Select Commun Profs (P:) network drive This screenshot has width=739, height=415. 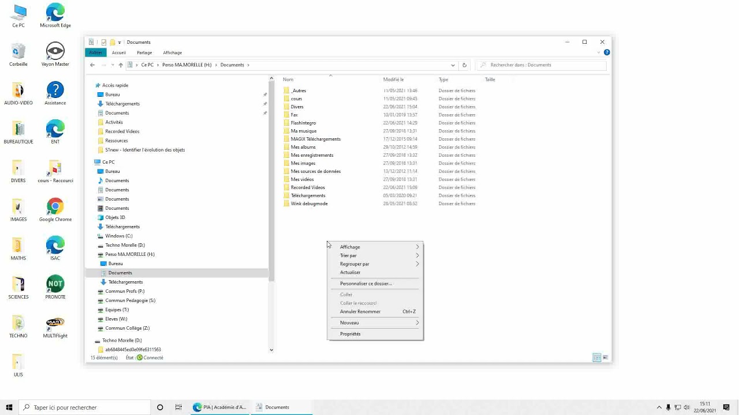click(x=125, y=291)
